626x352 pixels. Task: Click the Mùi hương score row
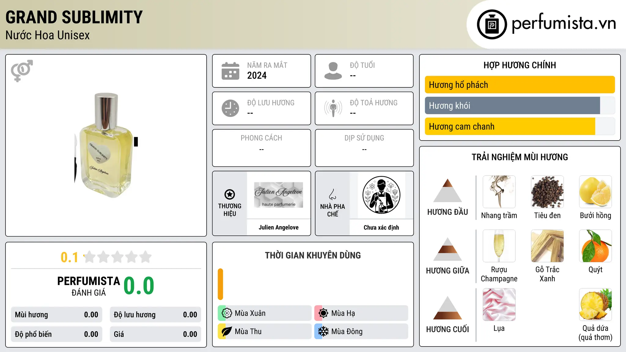tap(57, 315)
